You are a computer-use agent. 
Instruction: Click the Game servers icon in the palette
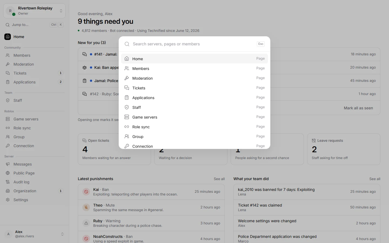click(x=127, y=117)
